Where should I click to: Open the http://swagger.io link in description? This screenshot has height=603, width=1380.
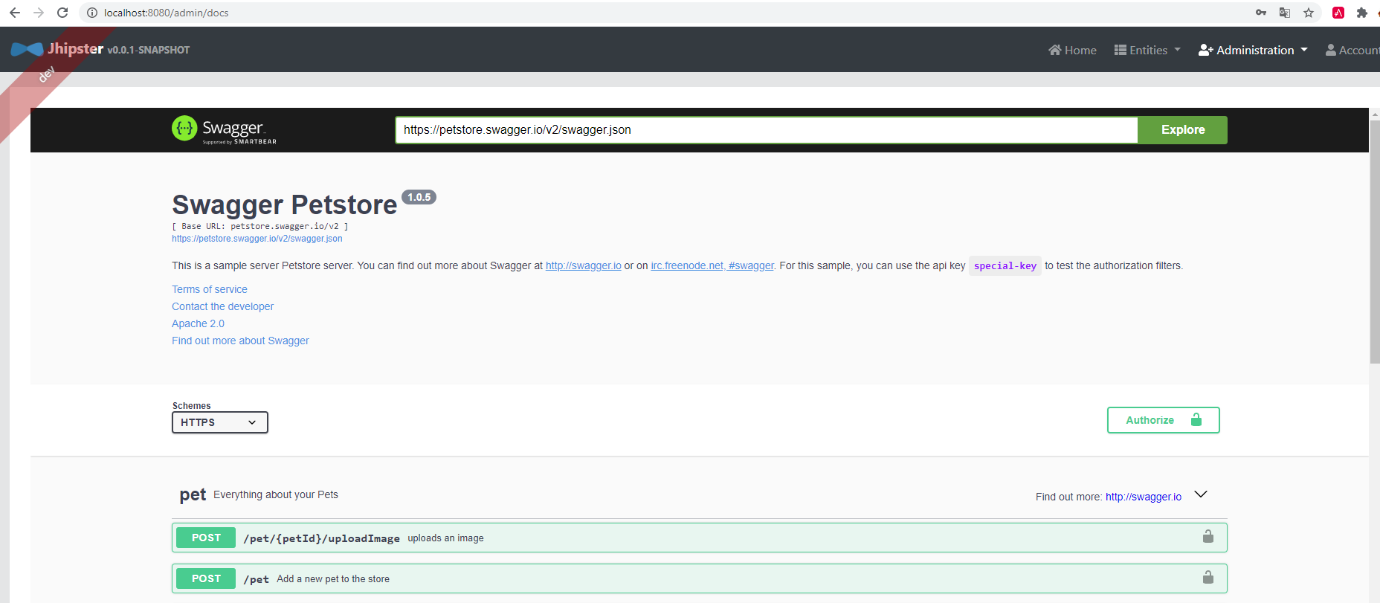[584, 265]
